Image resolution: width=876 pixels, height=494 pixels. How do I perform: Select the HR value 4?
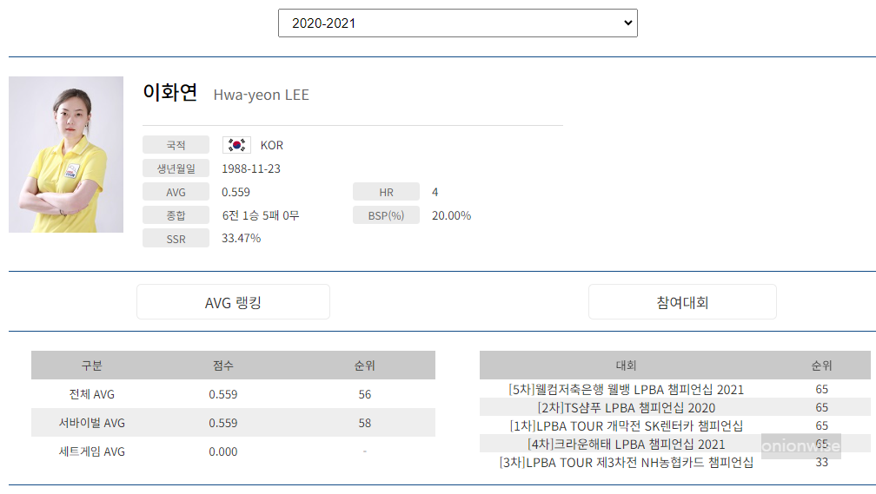435,192
